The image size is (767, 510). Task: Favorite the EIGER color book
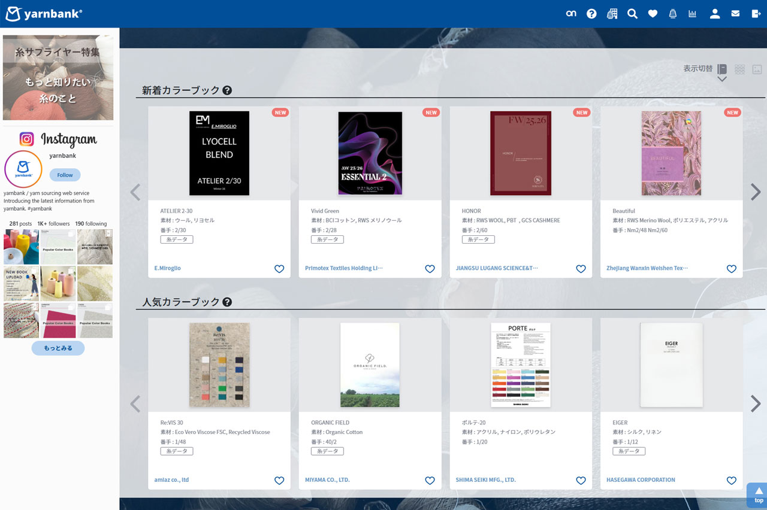click(732, 480)
